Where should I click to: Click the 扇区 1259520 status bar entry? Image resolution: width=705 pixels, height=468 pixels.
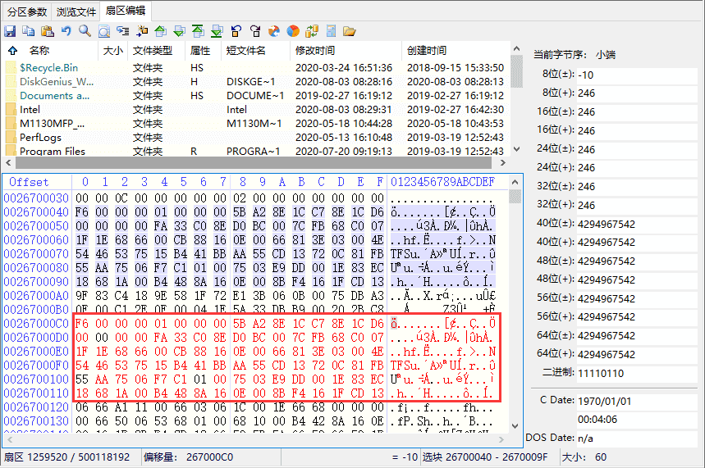tap(67, 457)
